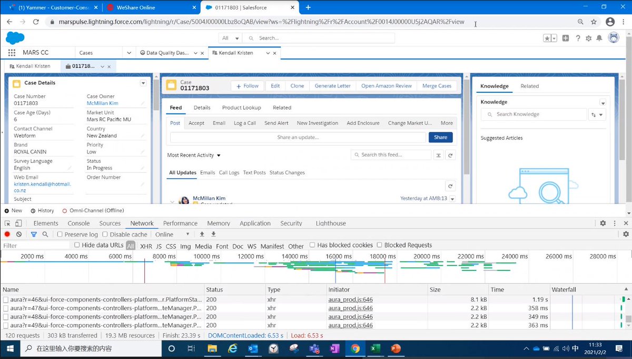
Task: Open the user profile avatar
Action: 613,38
